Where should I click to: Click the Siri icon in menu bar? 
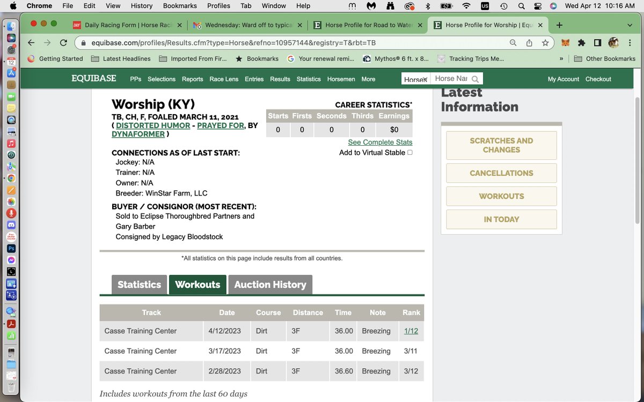(553, 6)
